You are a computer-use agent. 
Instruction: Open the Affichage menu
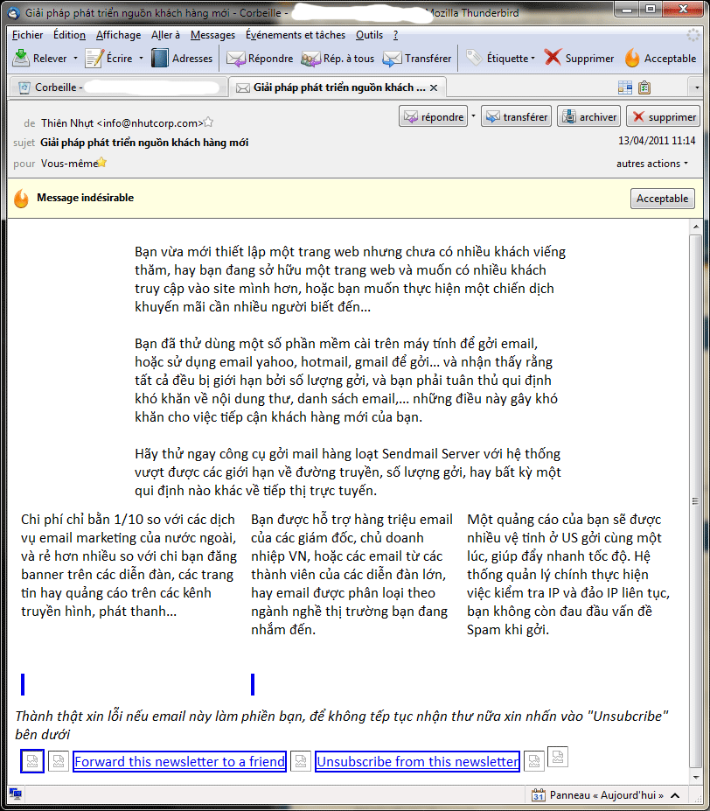pyautogui.click(x=118, y=35)
